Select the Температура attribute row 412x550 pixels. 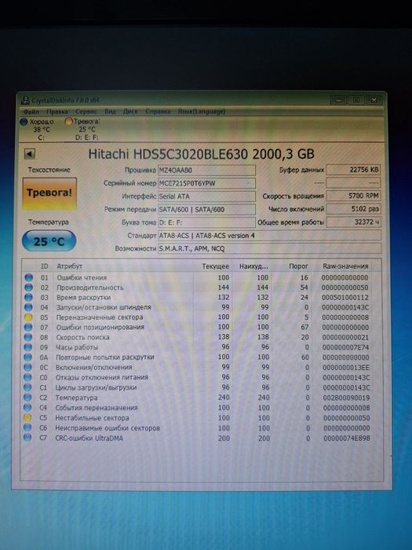(x=199, y=398)
